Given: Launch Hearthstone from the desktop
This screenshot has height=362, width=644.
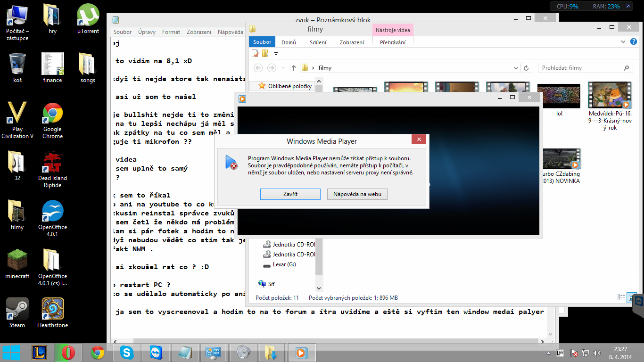Looking at the screenshot, I should pyautogui.click(x=52, y=309).
